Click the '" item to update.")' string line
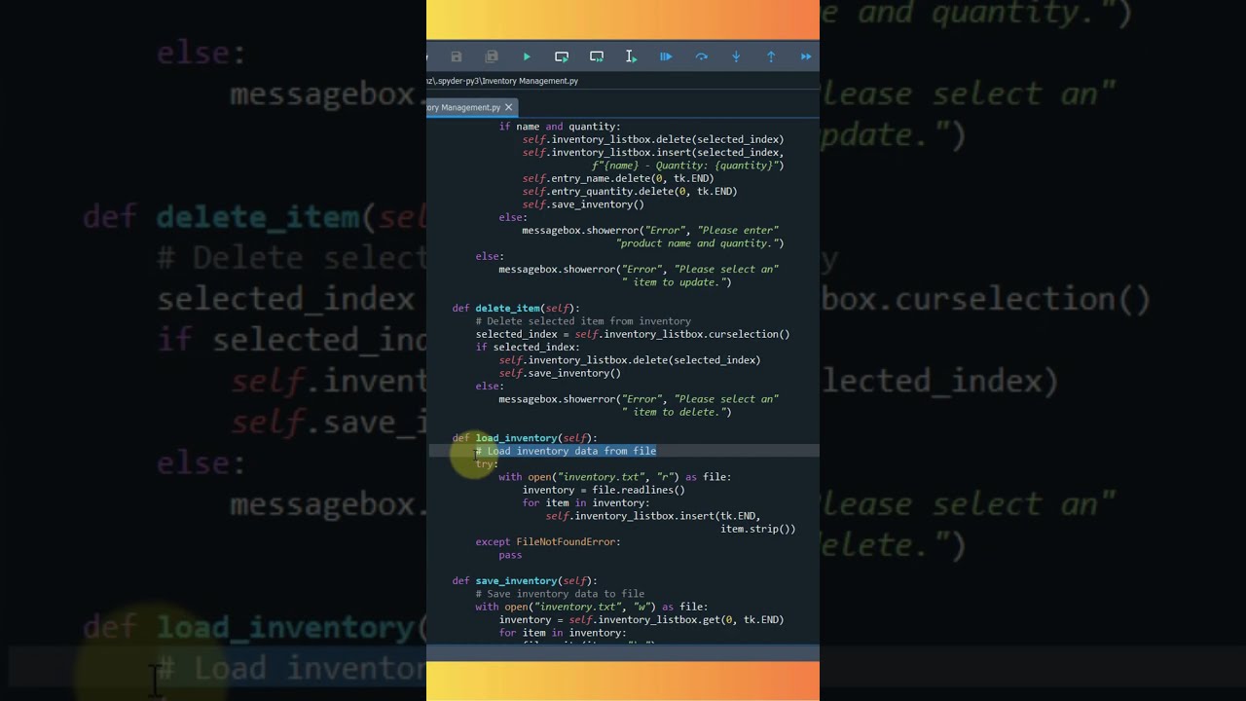The height and width of the screenshot is (701, 1246). (677, 282)
